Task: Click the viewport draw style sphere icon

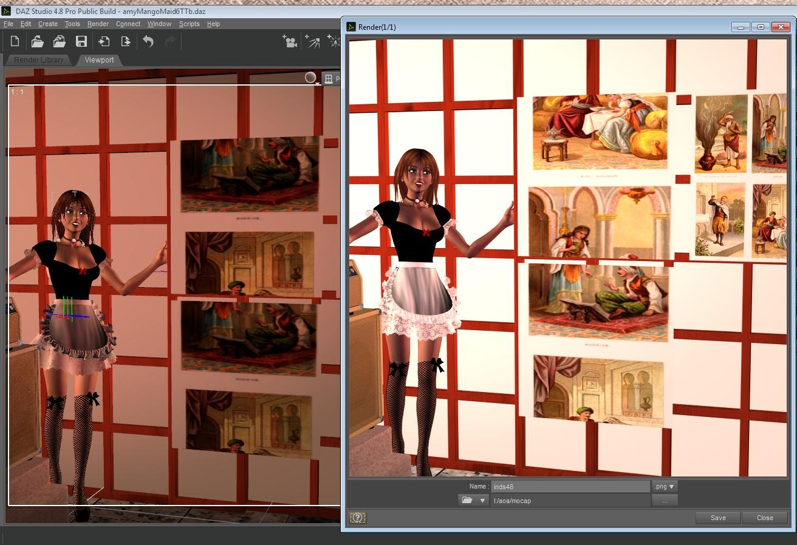Action: [311, 78]
